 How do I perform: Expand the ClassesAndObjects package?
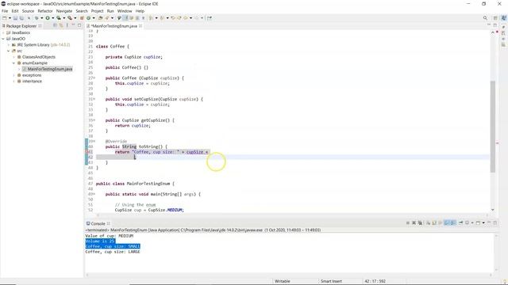tap(14, 57)
